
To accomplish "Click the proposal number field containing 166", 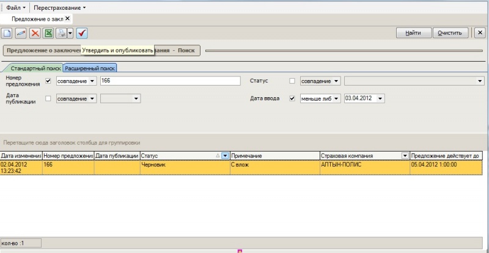I will pos(169,81).
